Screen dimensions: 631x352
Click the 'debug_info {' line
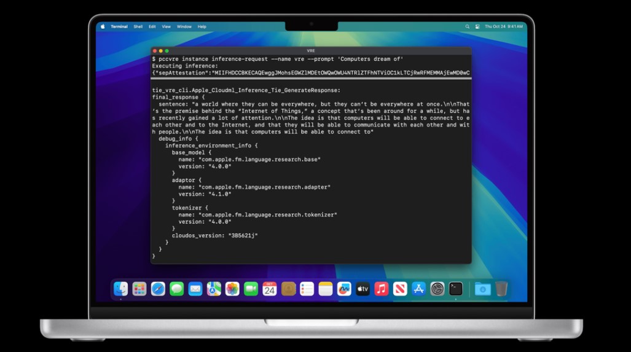click(178, 139)
